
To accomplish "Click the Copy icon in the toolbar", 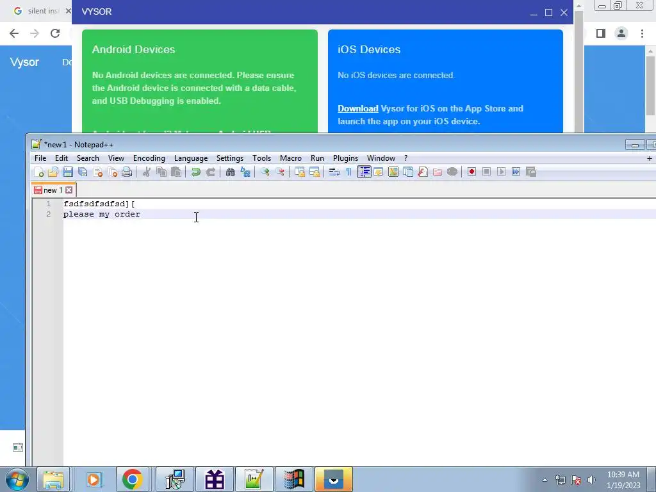I will click(161, 172).
